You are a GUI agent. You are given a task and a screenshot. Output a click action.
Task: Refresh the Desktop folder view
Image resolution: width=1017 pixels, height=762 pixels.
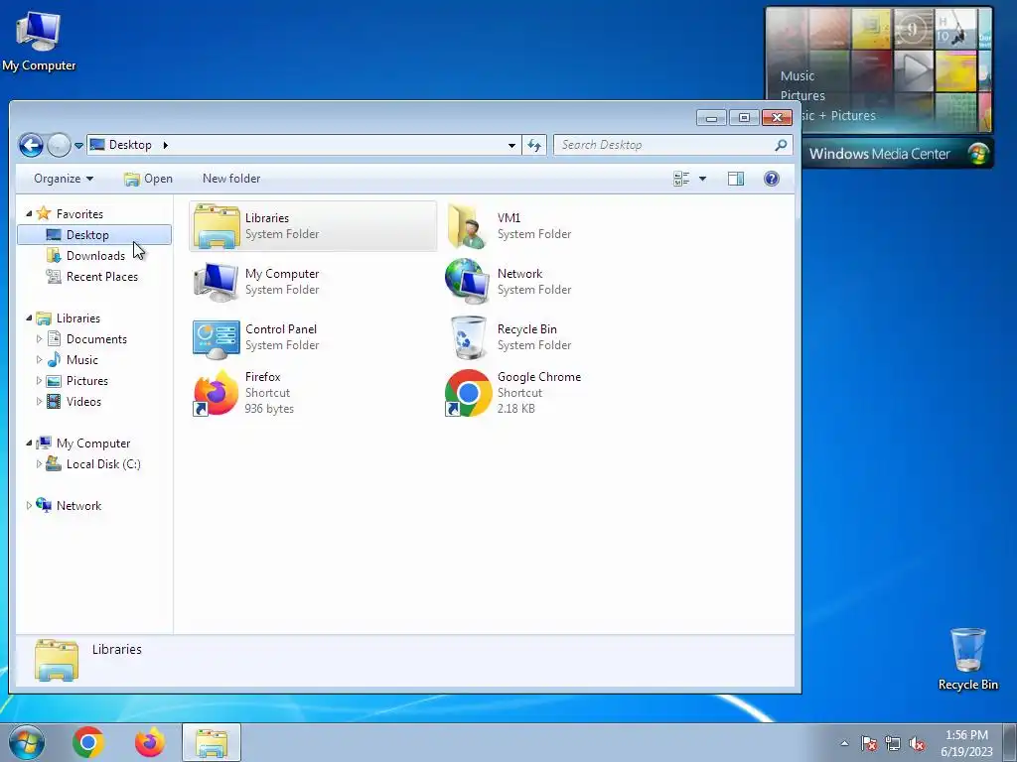coord(534,145)
